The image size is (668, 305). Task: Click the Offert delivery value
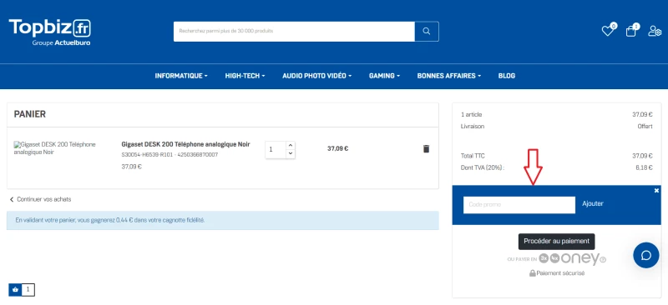click(x=645, y=127)
